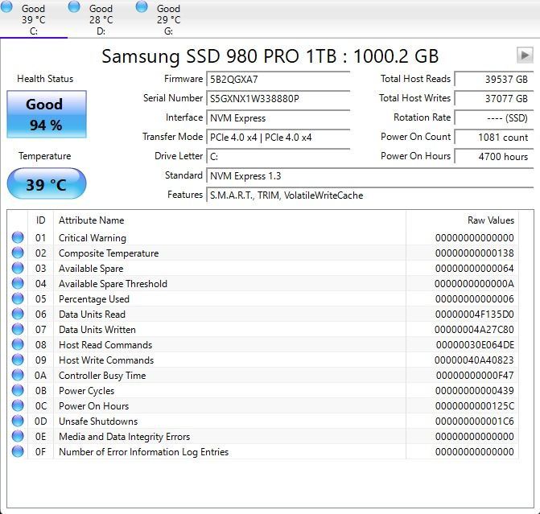
Task: Click status icon for Composite Temperature row
Action: point(18,253)
